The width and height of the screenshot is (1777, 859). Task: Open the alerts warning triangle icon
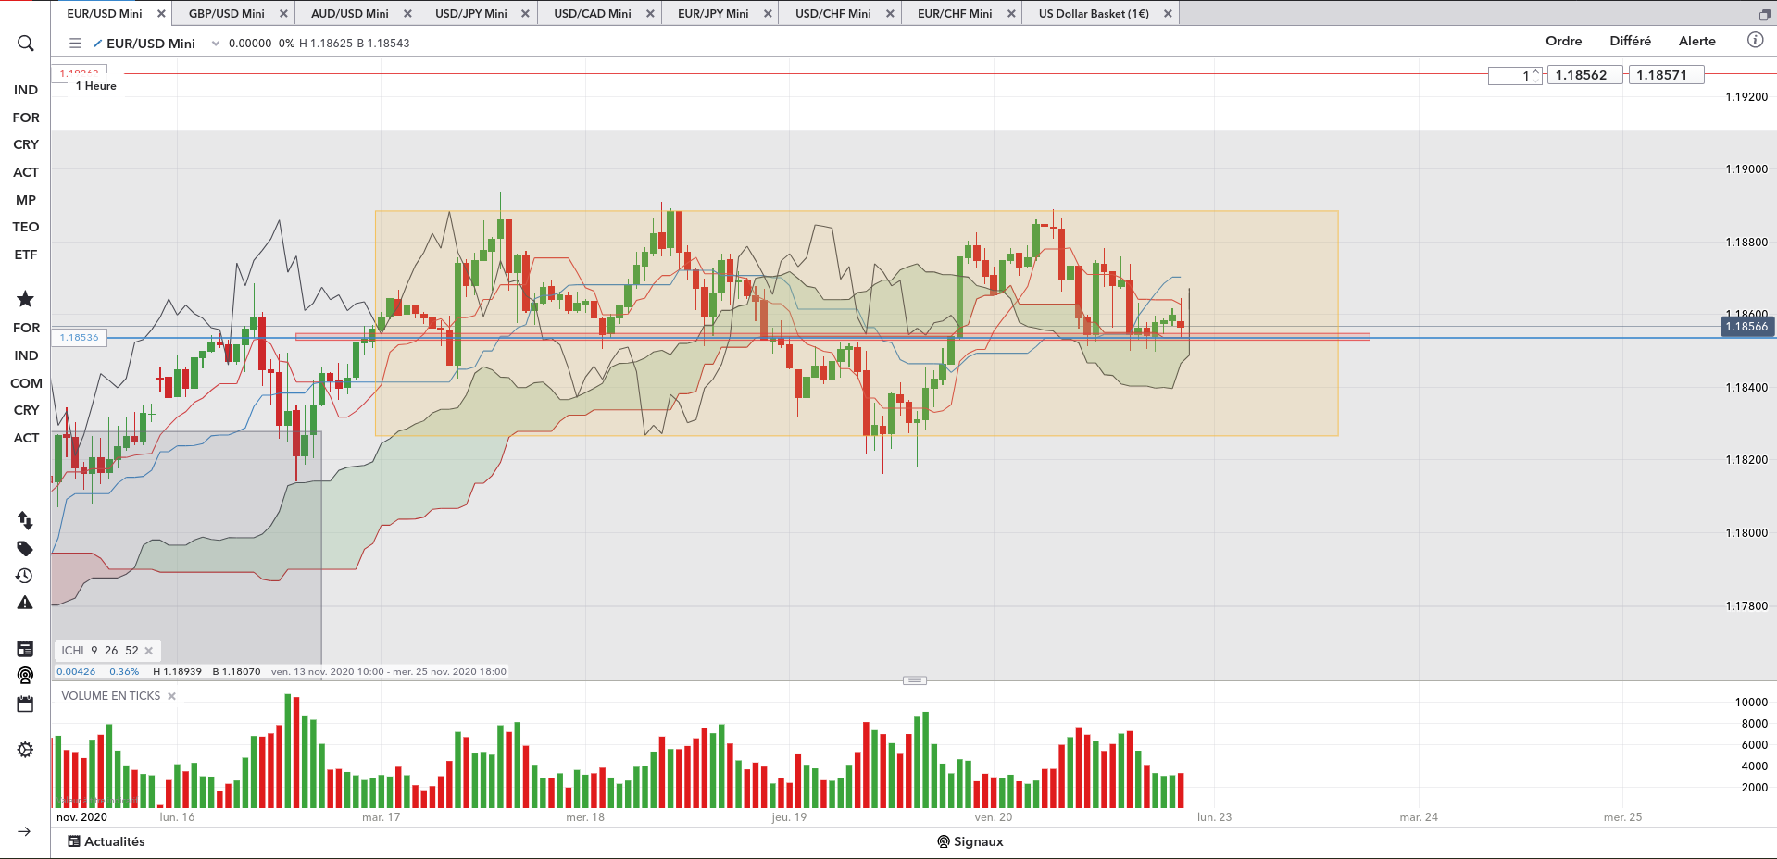click(x=25, y=603)
